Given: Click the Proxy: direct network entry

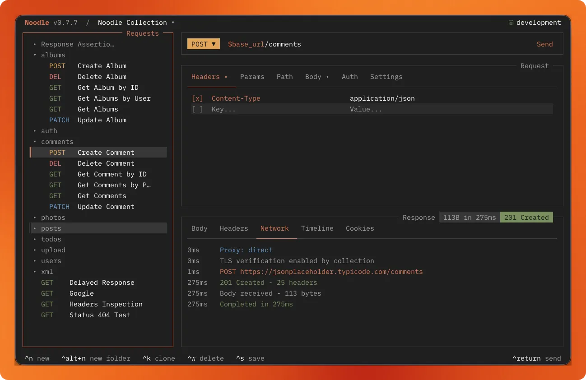Looking at the screenshot, I should point(246,250).
